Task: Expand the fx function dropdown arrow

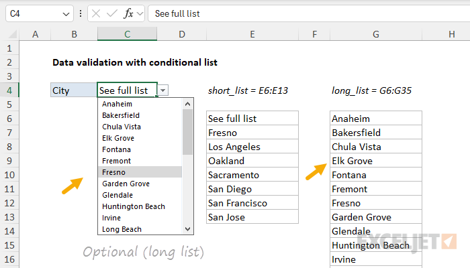Action: (x=140, y=14)
